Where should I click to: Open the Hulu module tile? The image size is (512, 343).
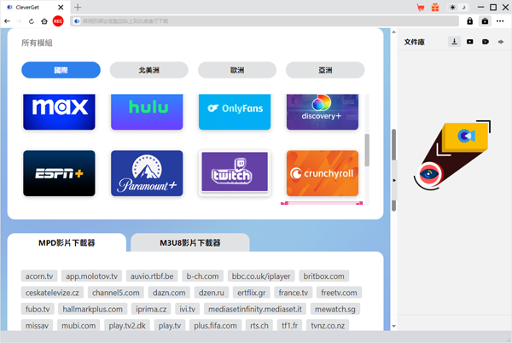point(147,112)
